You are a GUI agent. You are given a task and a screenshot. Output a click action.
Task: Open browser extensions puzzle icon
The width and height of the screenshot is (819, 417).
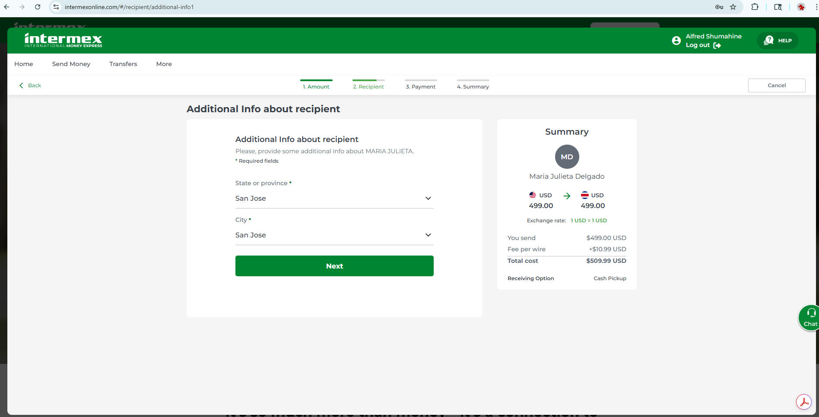755,7
